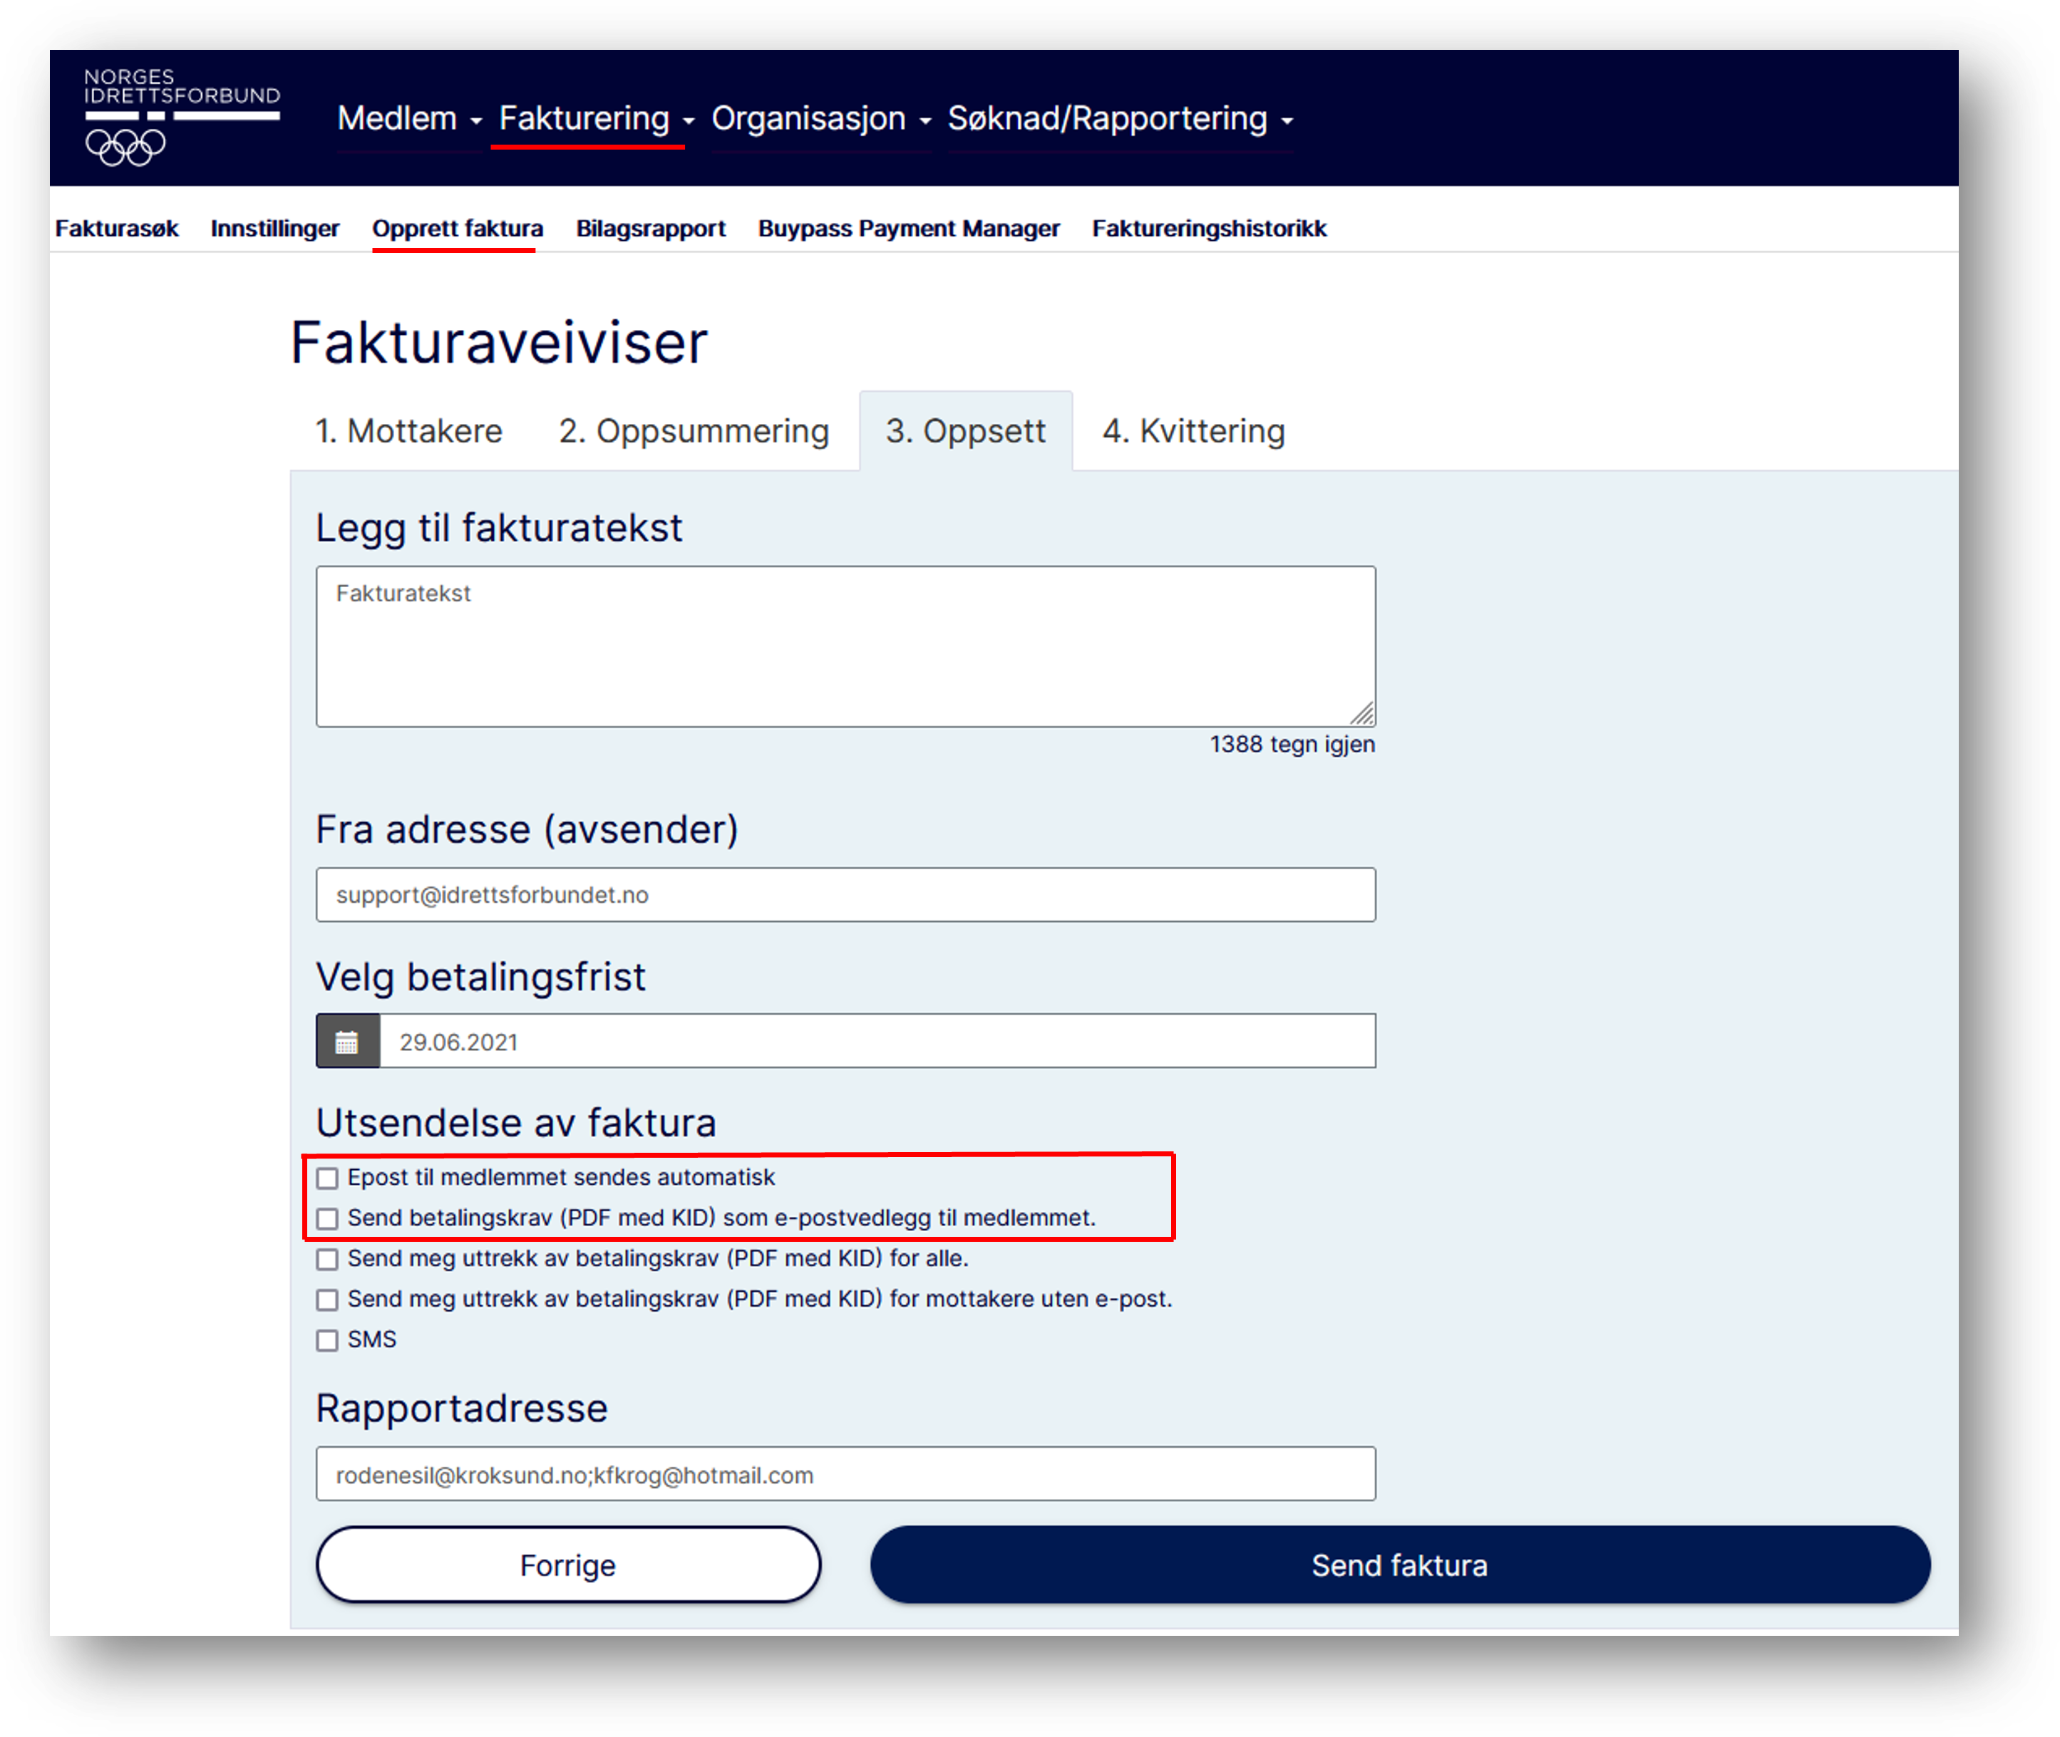The width and height of the screenshot is (2060, 1737).
Task: Switch to 4. Kvittering step tab
Action: coord(1193,431)
